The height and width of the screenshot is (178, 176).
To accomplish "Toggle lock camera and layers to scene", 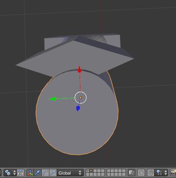I will click(132, 173).
